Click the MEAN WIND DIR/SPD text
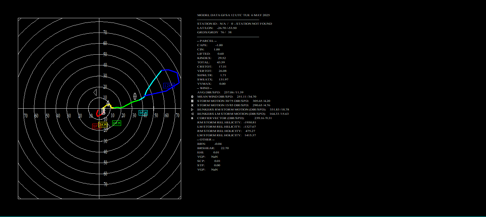This screenshot has height=217, width=486. (x=215, y=97)
